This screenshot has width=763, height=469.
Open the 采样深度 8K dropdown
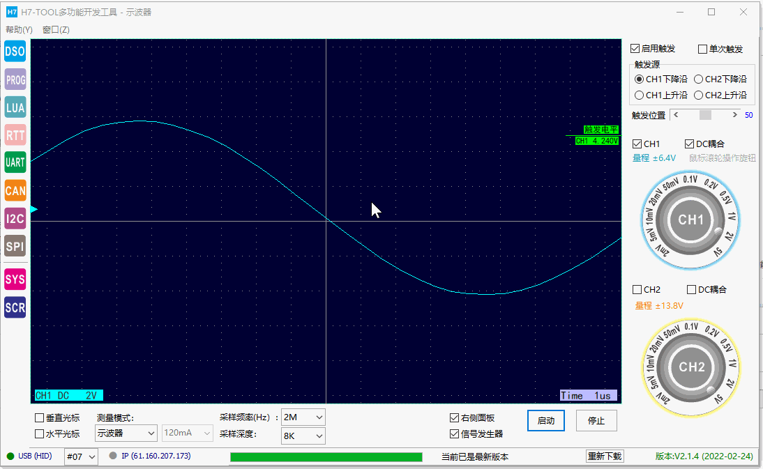(x=303, y=436)
